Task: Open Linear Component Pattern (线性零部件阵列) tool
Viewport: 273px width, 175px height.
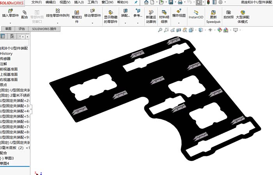Action: pyautogui.click(x=58, y=11)
